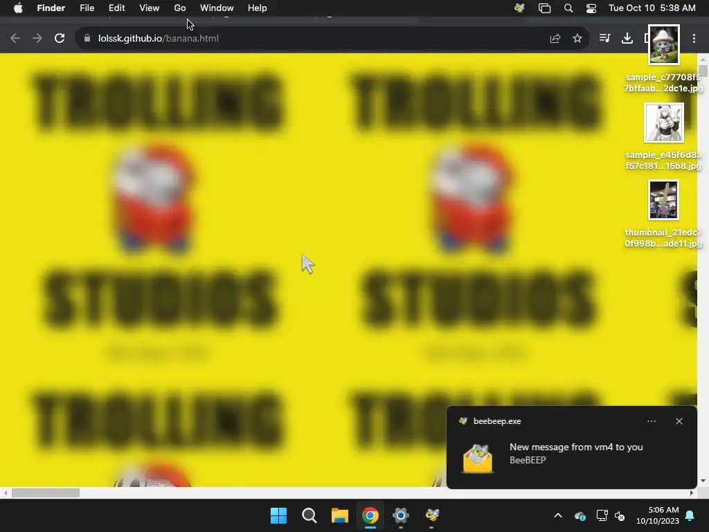Open the Settings gear in the taskbar
This screenshot has width=709, height=532.
tap(401, 515)
